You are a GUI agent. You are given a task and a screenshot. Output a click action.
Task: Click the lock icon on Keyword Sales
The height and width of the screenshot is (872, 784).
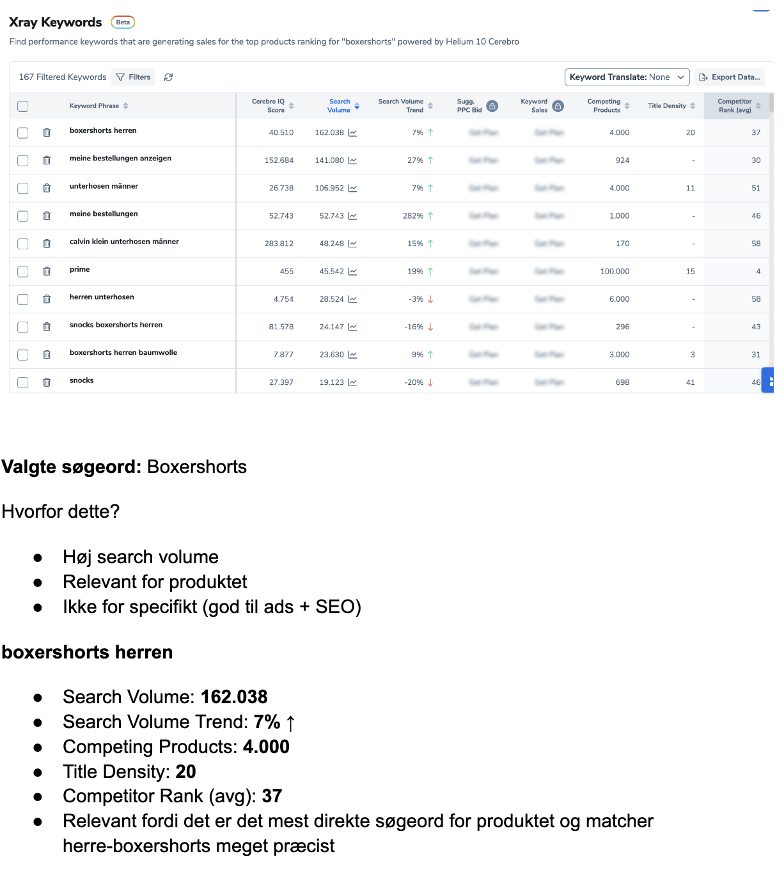[558, 106]
